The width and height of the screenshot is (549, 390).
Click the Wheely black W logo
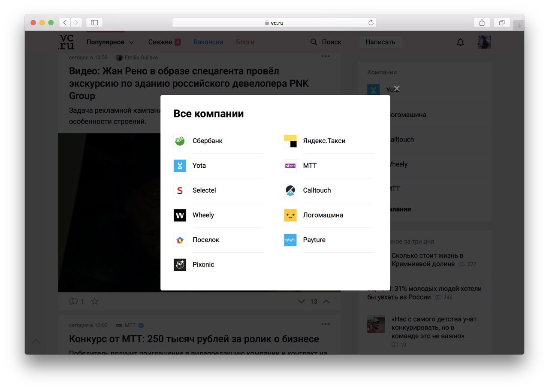tap(180, 215)
